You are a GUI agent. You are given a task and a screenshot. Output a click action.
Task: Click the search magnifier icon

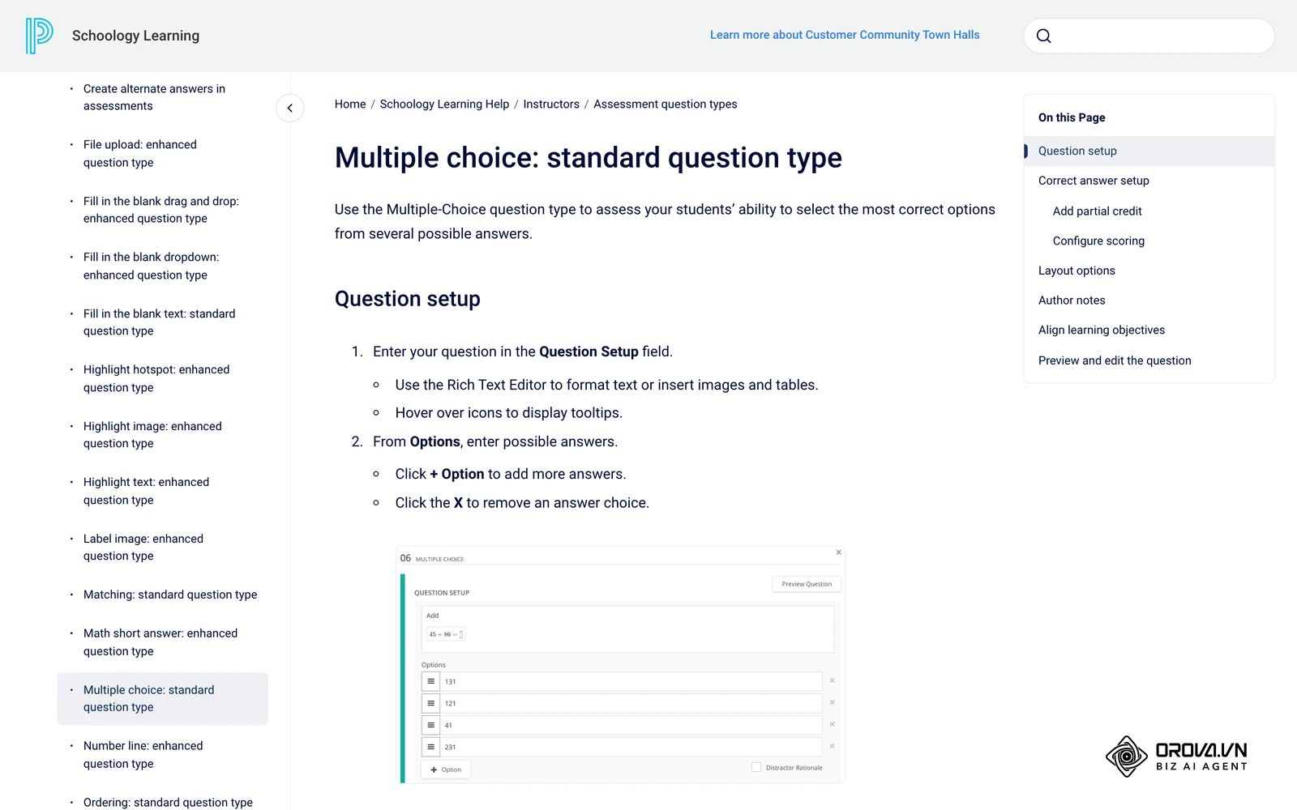tap(1044, 36)
